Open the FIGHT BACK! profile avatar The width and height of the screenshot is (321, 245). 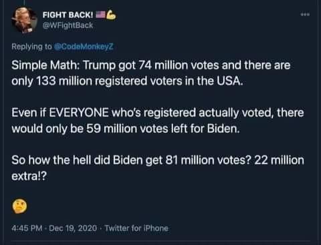pyautogui.click(x=24, y=19)
